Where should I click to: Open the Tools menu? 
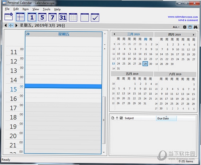coord(47,9)
